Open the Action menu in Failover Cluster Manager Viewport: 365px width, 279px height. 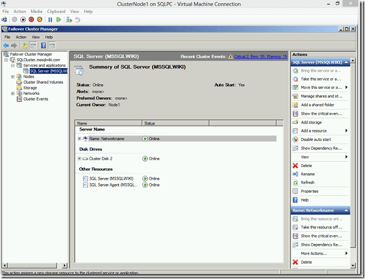point(21,37)
